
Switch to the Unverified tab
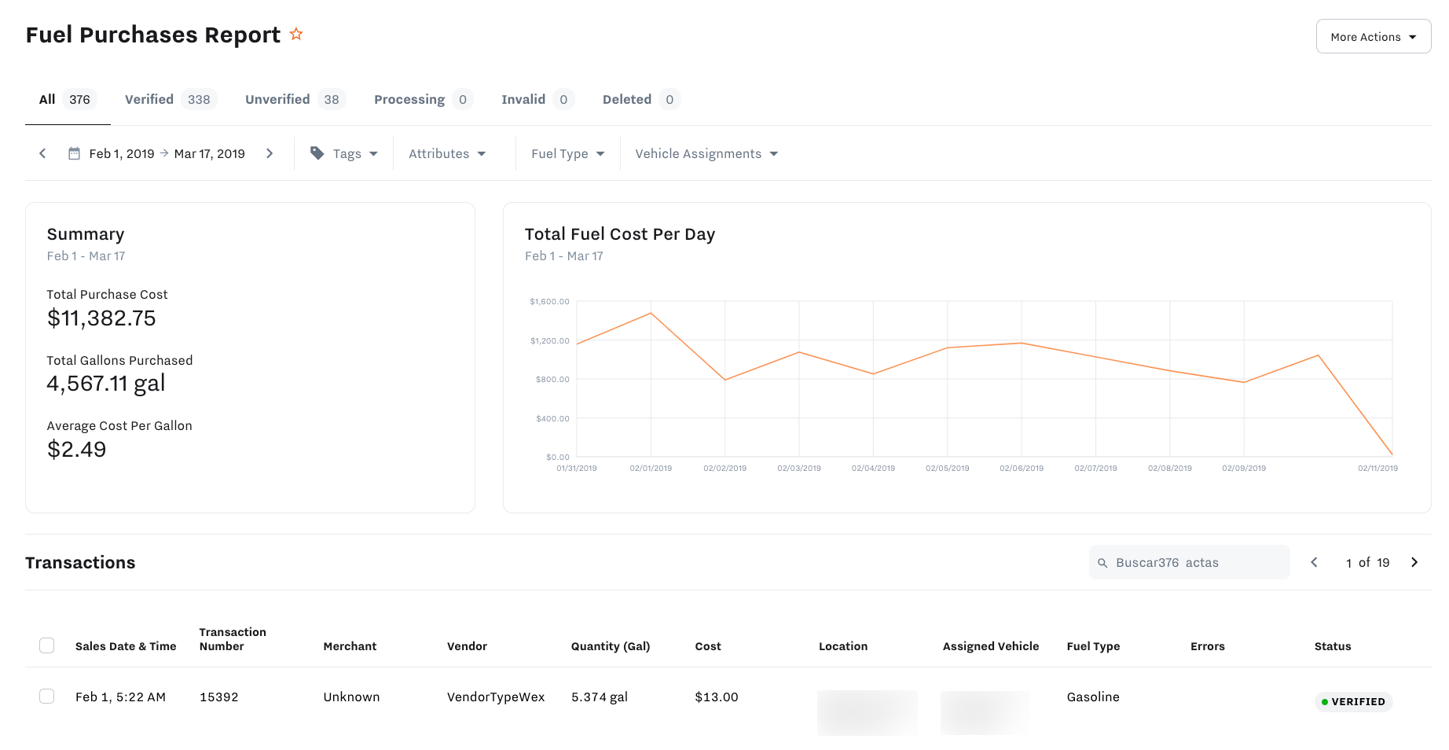pos(295,99)
